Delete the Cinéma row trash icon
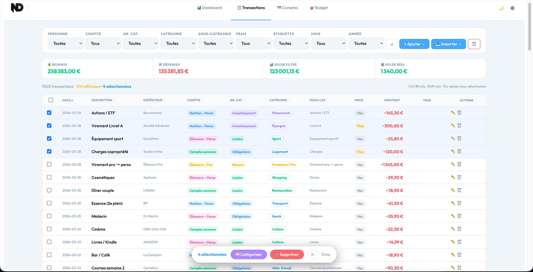Image resolution: width=533 pixels, height=272 pixels. pyautogui.click(x=459, y=229)
